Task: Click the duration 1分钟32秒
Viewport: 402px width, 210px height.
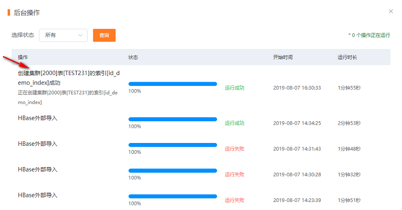Action: tap(349, 175)
